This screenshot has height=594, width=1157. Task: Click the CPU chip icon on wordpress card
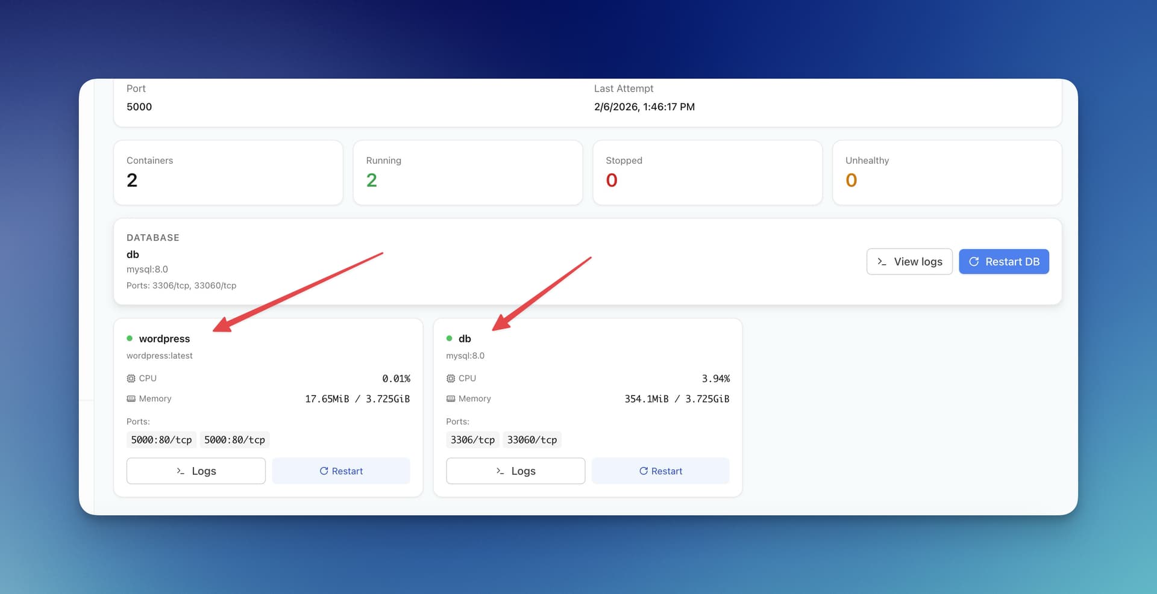click(130, 378)
